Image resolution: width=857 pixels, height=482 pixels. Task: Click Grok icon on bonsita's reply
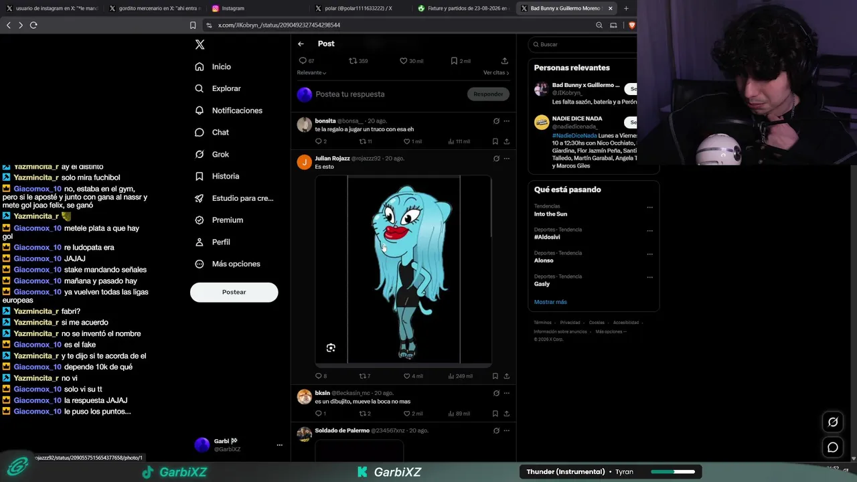tap(496, 121)
